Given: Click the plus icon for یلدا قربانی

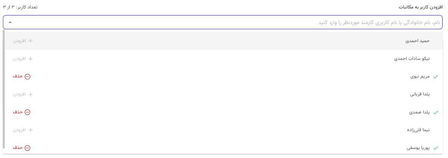Looking at the screenshot, I should pyautogui.click(x=31, y=94).
